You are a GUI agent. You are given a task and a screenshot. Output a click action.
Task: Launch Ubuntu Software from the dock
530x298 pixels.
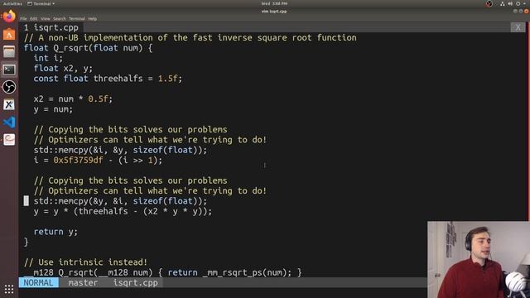click(x=9, y=35)
